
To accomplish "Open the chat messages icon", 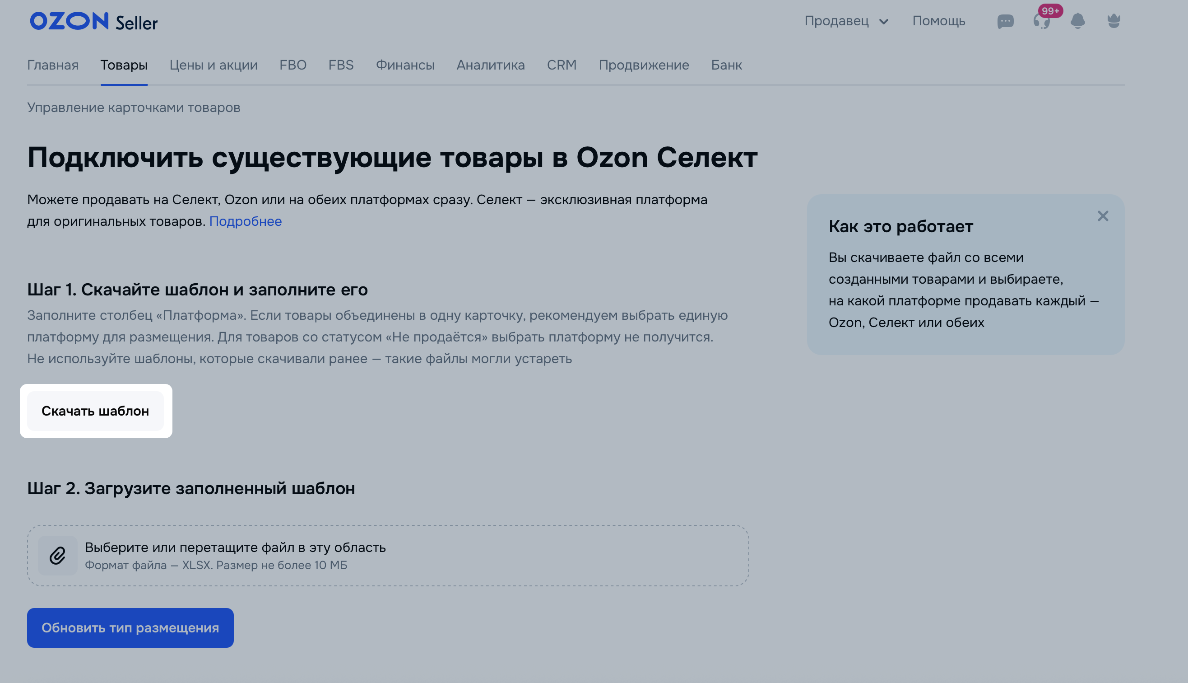I will 1005,21.
